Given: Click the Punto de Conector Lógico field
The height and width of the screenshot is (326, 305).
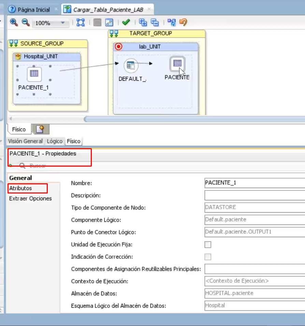Looking at the screenshot, I should 255,232.
